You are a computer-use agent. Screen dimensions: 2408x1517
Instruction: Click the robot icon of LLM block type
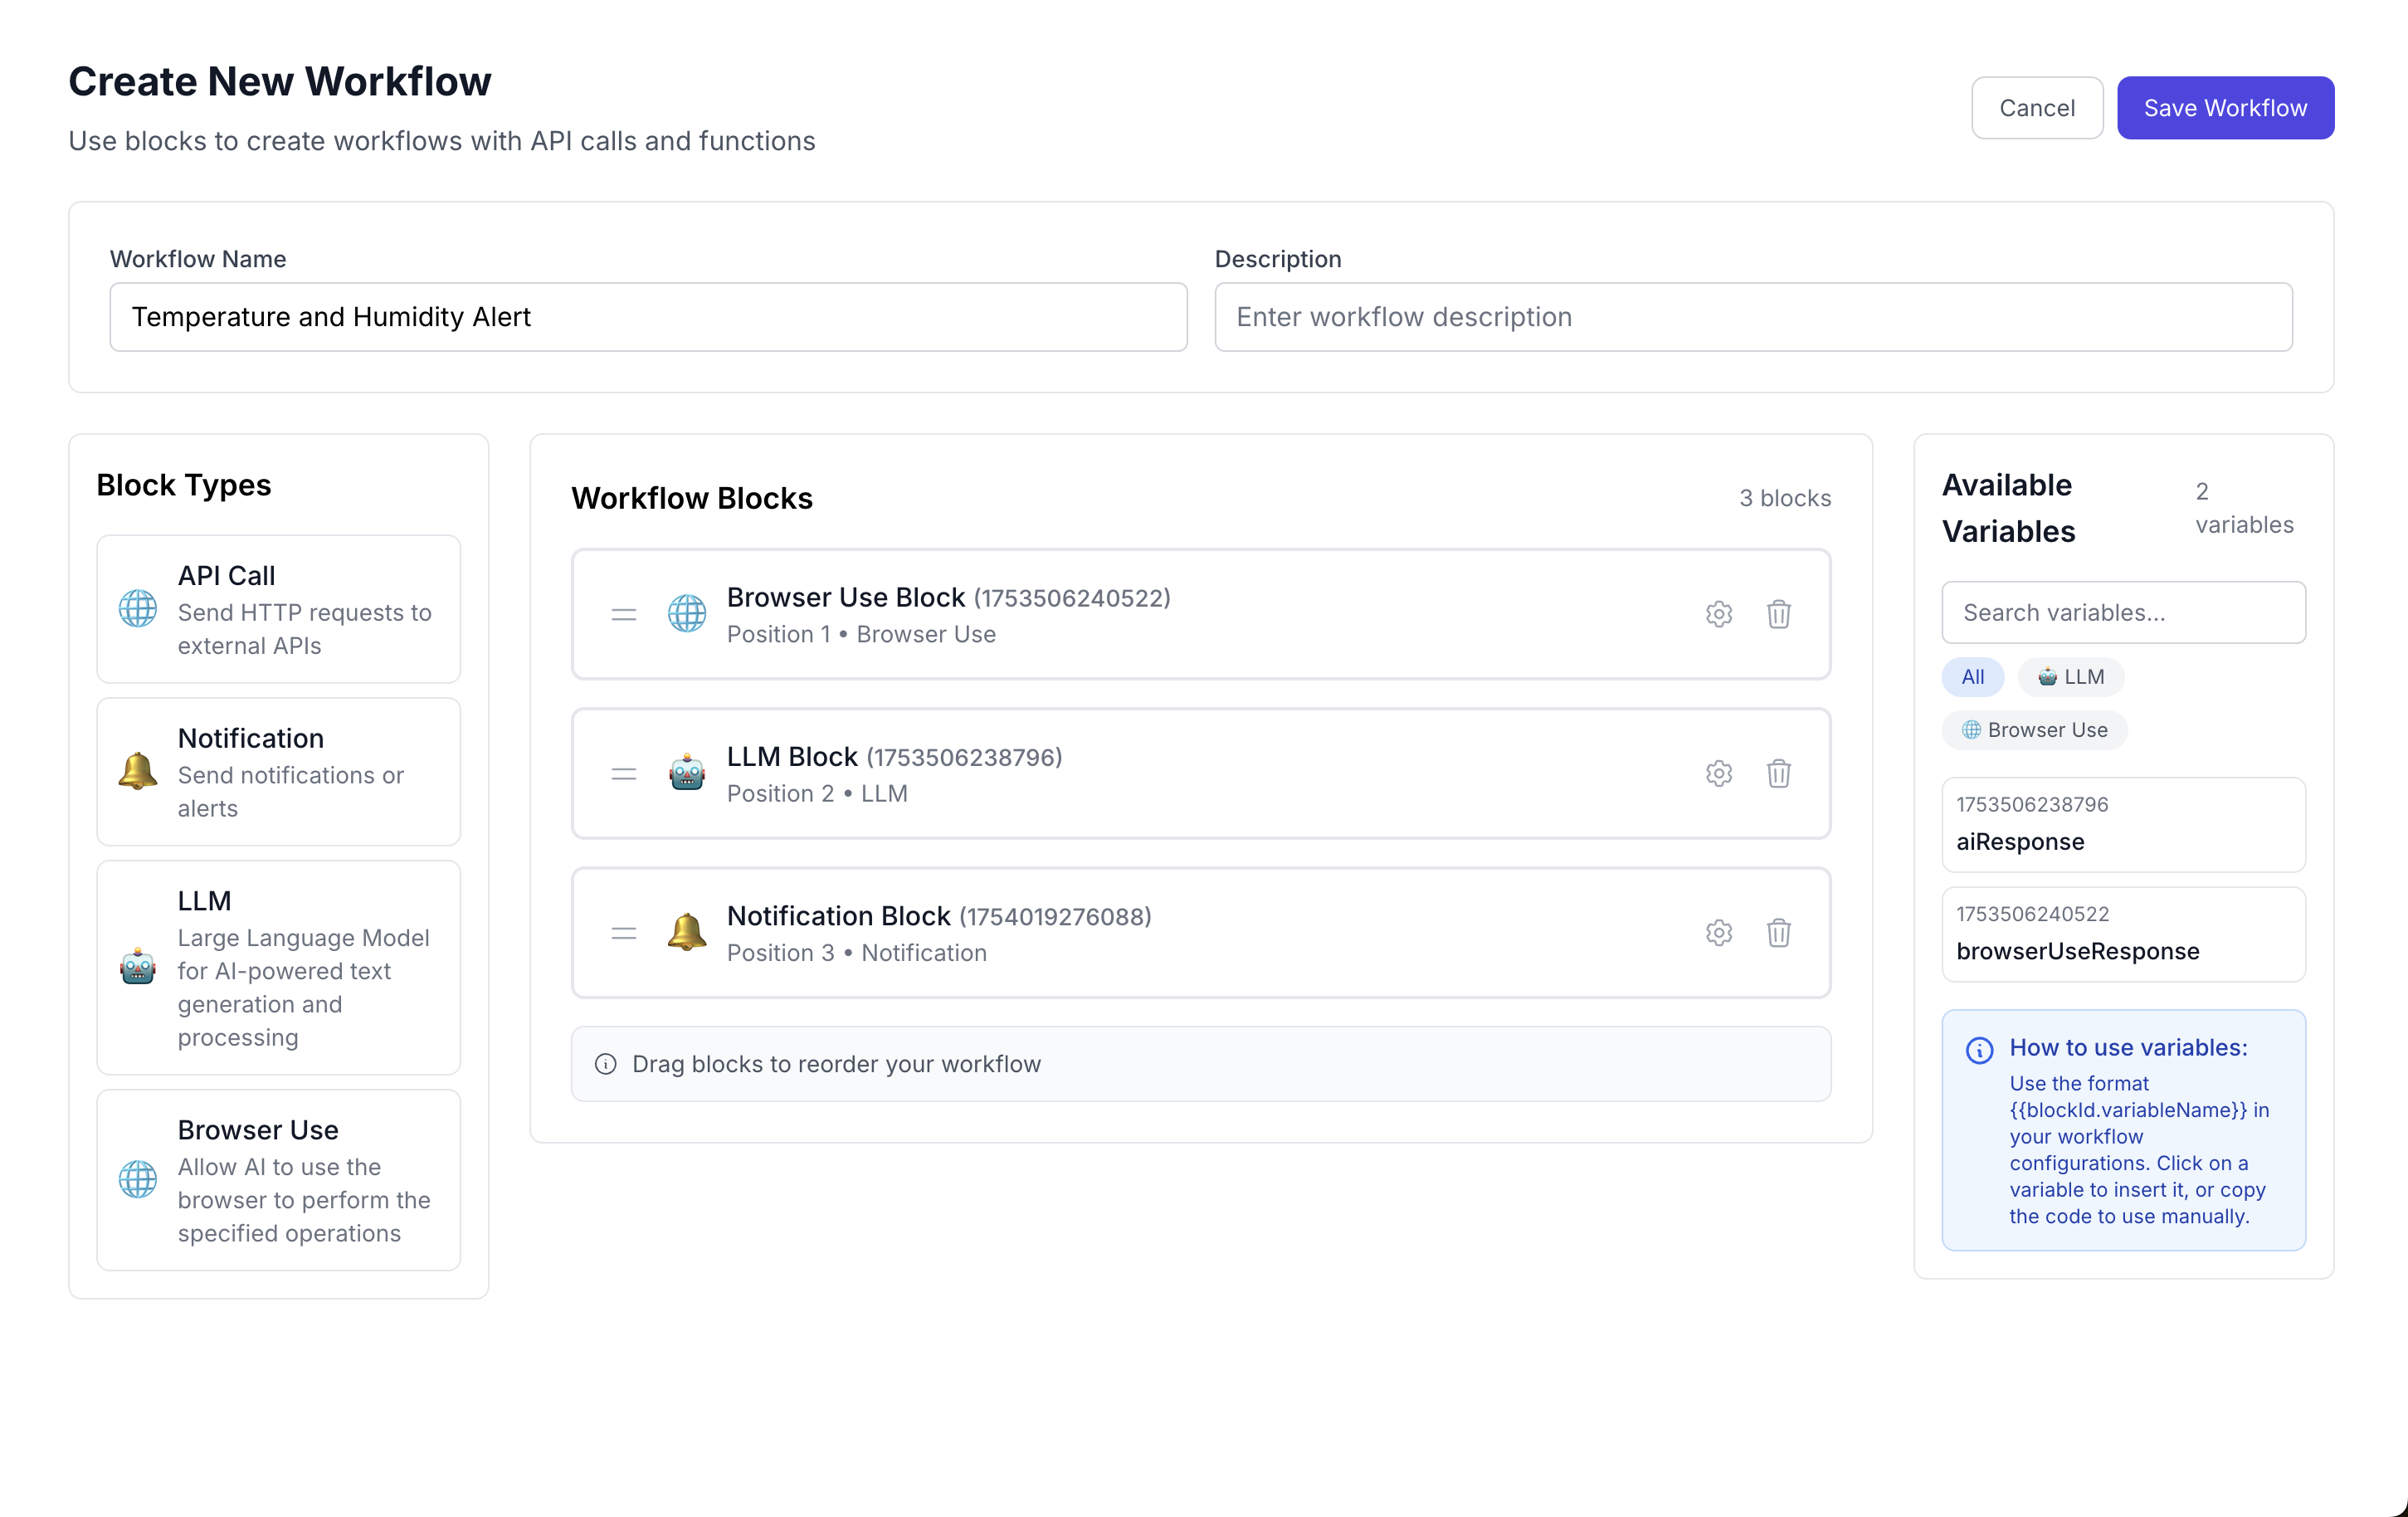tap(138, 967)
